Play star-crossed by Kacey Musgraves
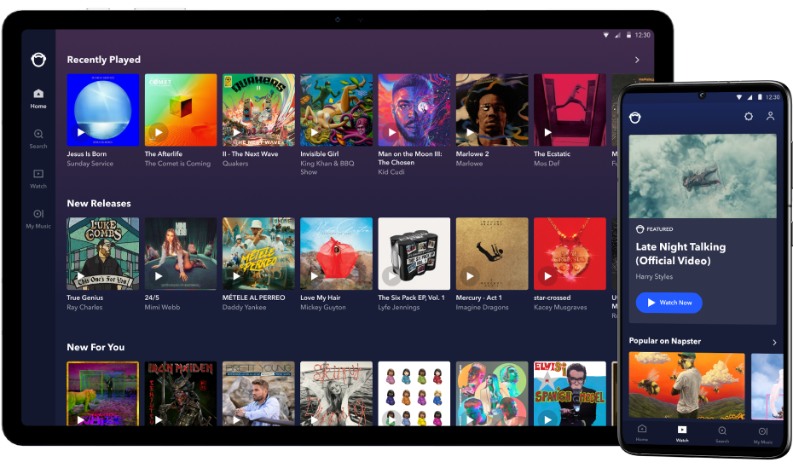 [548, 276]
